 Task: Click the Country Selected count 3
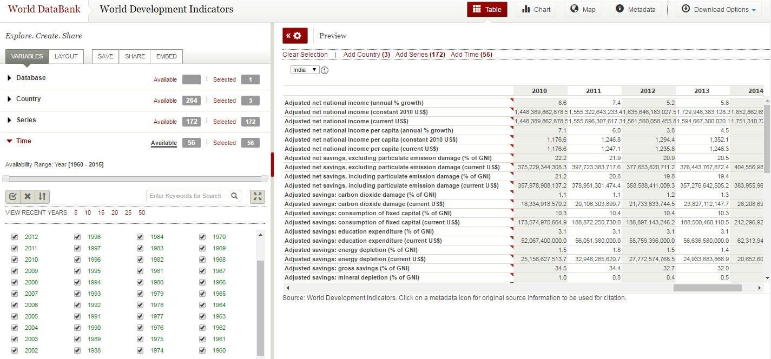(x=251, y=101)
